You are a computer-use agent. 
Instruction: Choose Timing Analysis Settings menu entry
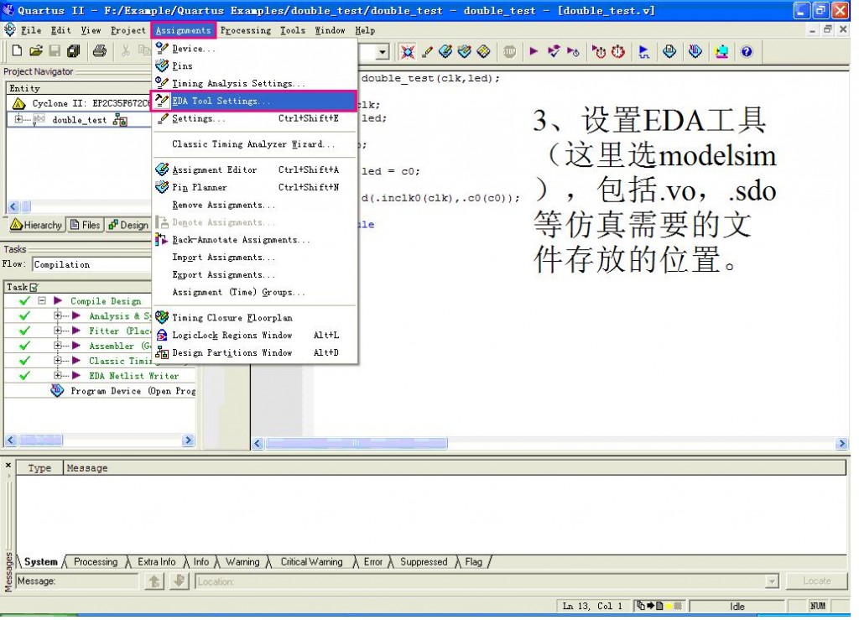(x=256, y=84)
